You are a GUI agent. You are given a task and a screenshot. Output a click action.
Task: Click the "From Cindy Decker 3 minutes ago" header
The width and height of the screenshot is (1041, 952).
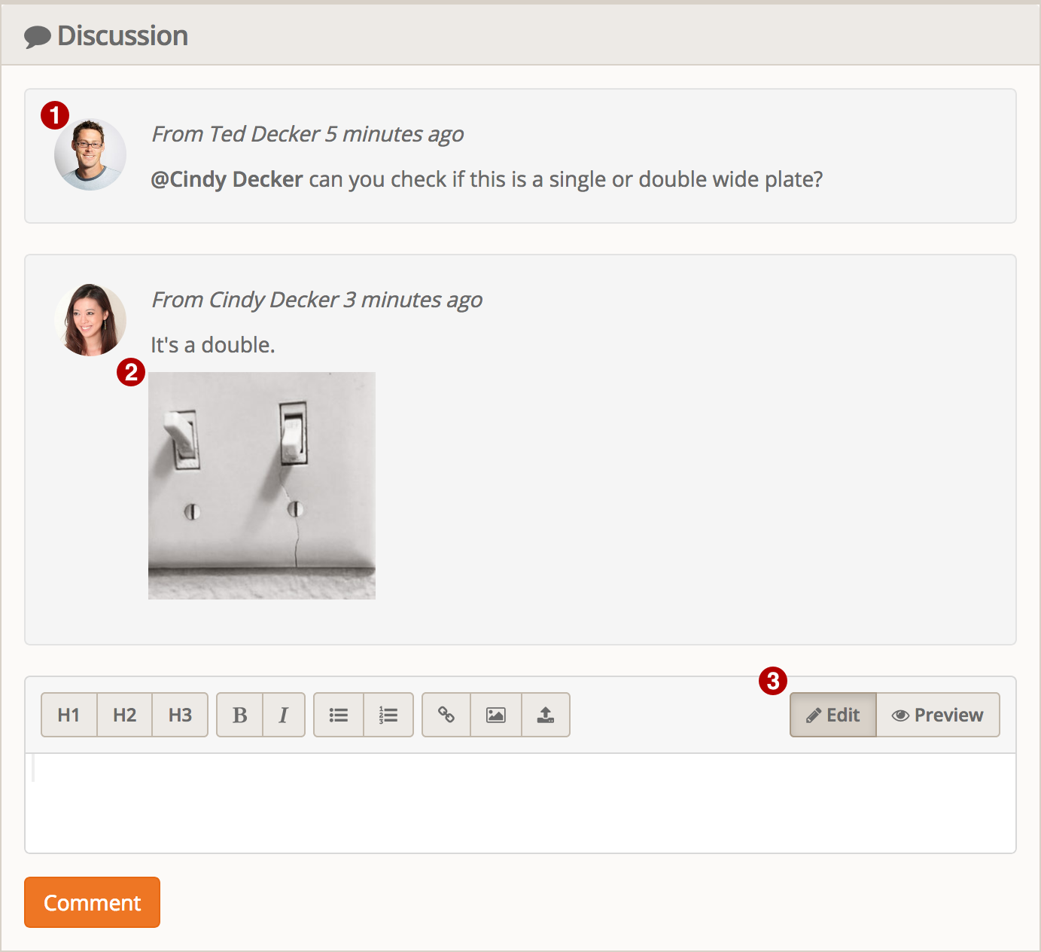click(x=317, y=300)
